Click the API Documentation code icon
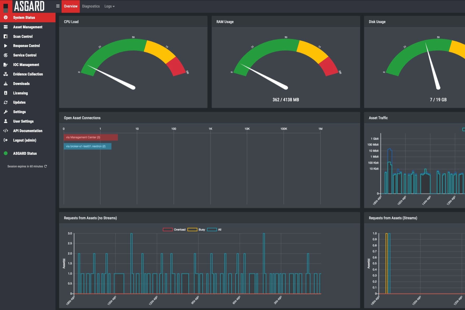This screenshot has height=310, width=465. [6, 131]
